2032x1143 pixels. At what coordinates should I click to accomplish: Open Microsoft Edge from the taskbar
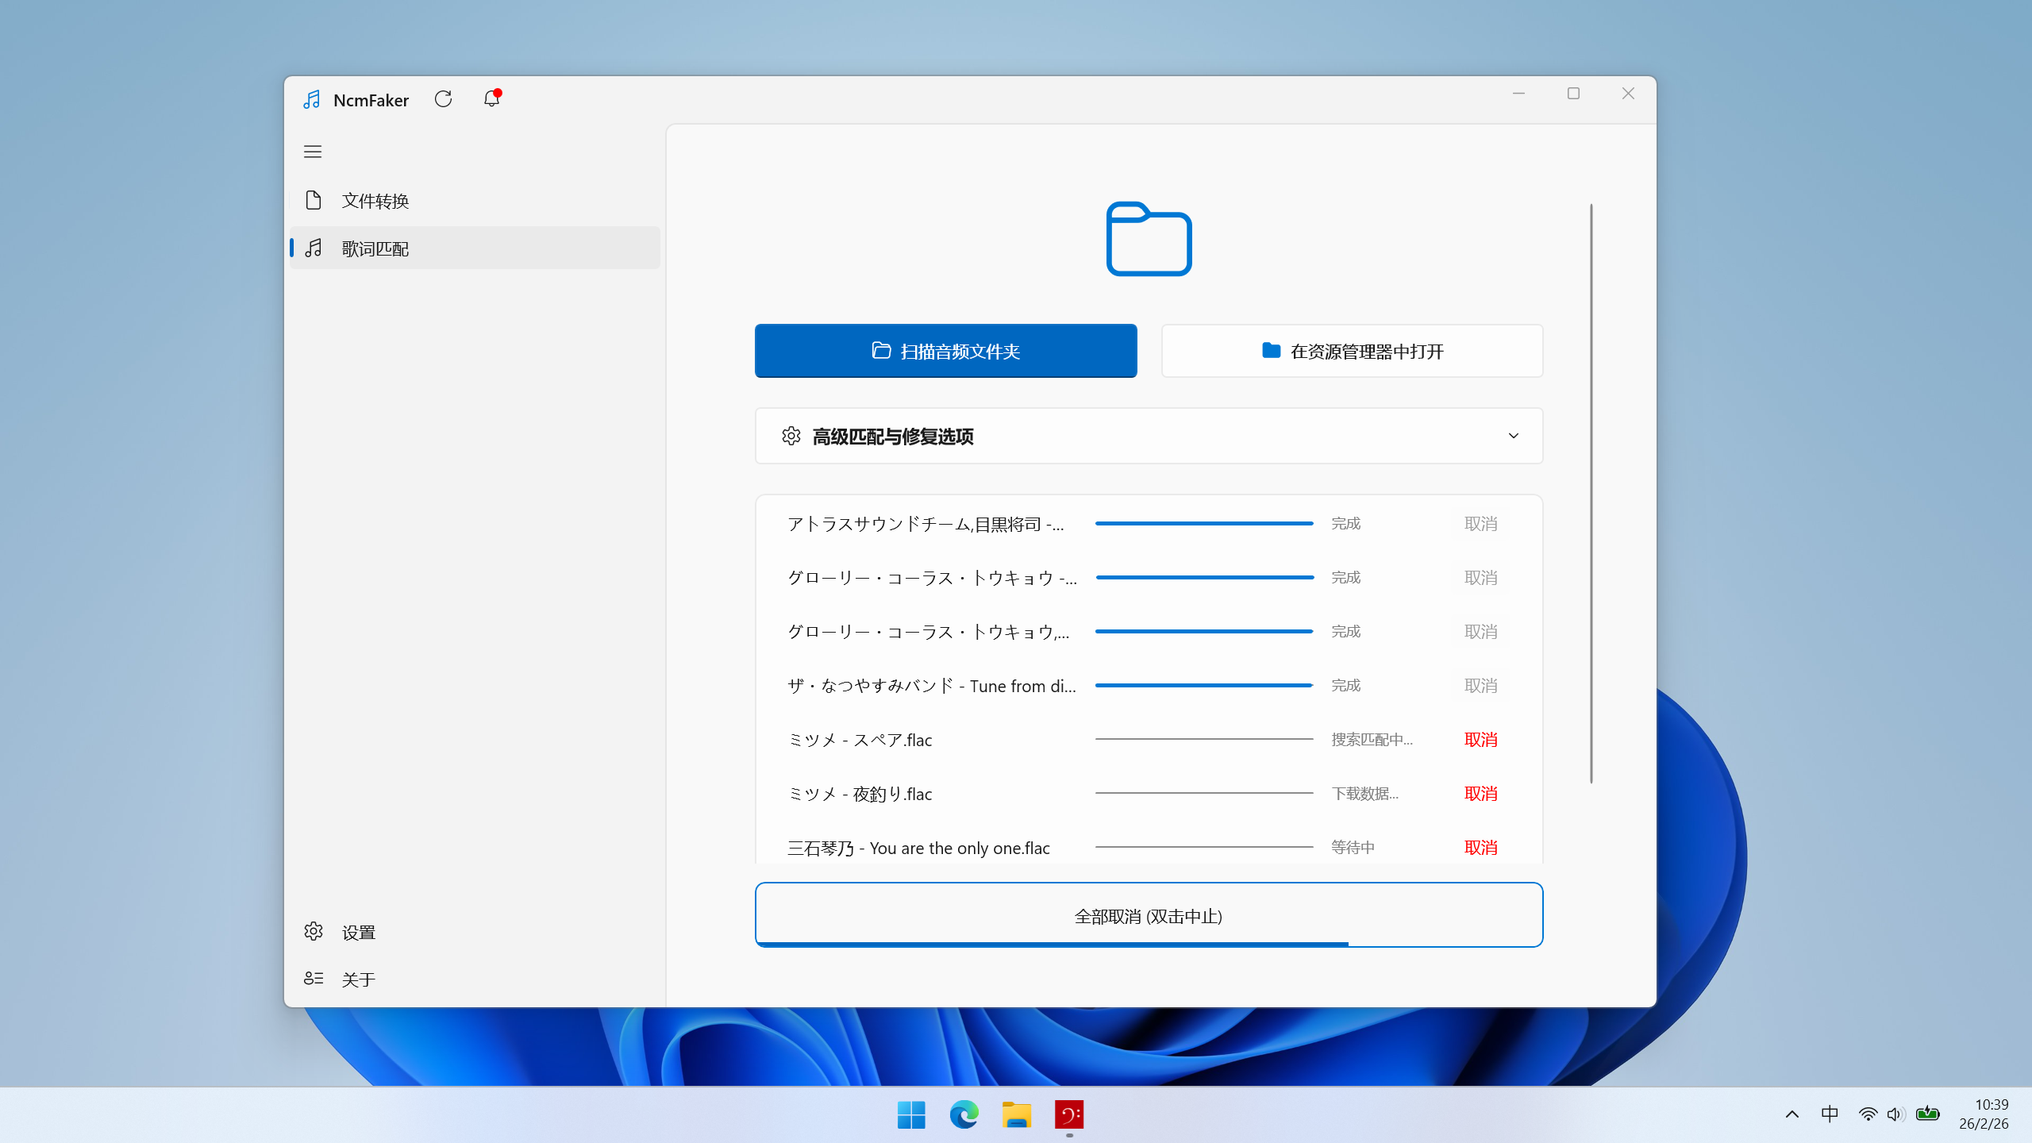[x=964, y=1114]
